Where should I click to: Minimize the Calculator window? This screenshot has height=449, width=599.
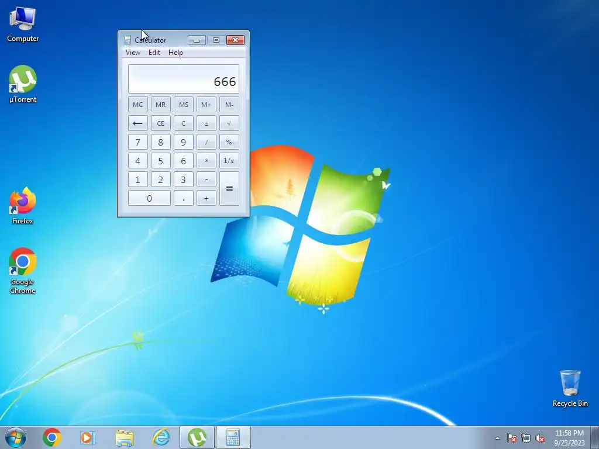[x=197, y=40]
